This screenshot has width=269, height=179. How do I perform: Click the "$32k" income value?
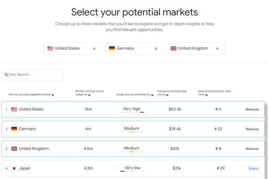click(x=175, y=149)
